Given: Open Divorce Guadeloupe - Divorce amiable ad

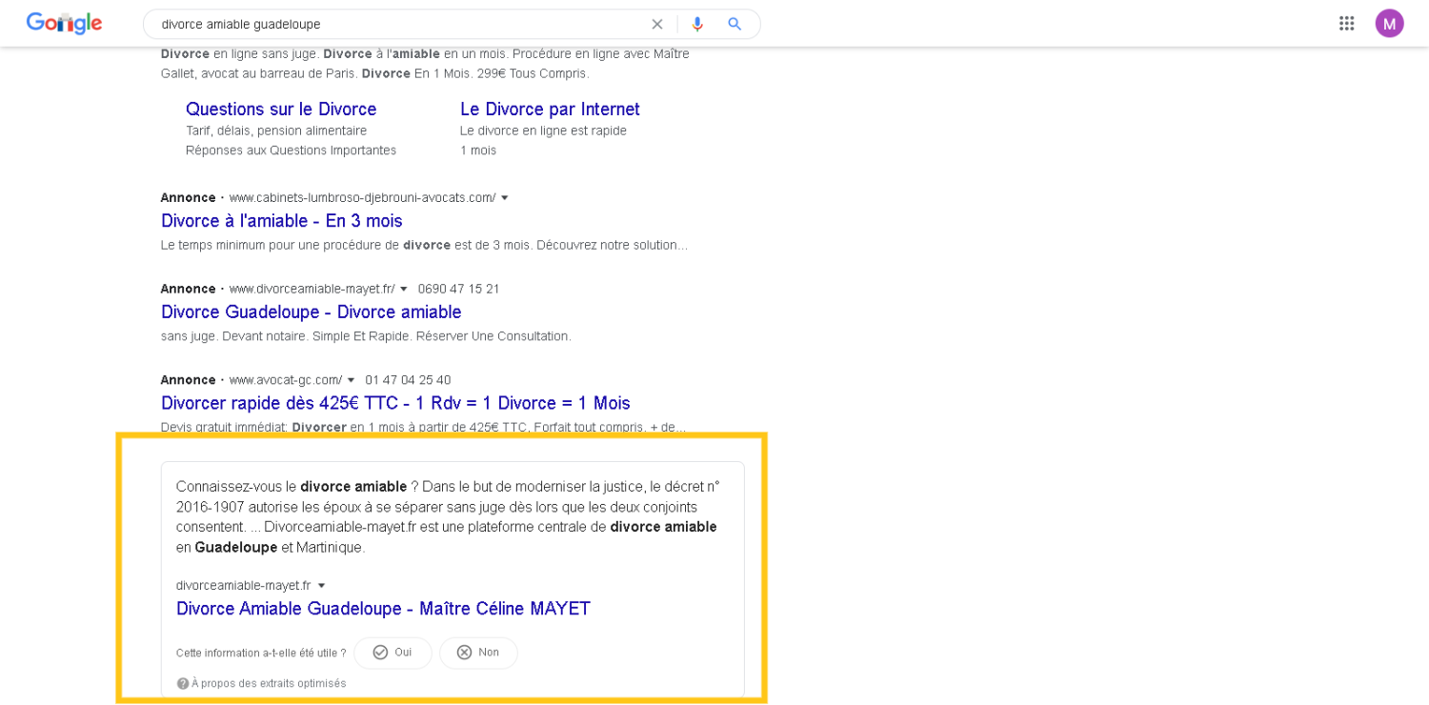Looking at the screenshot, I should [x=311, y=312].
